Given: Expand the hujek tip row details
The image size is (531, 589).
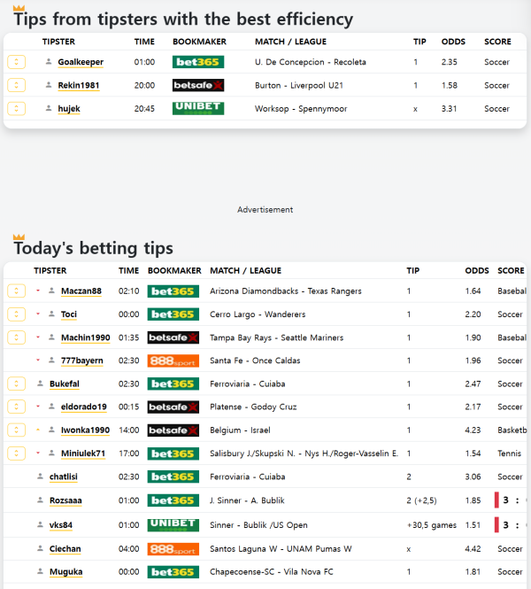Looking at the screenshot, I should 16,108.
